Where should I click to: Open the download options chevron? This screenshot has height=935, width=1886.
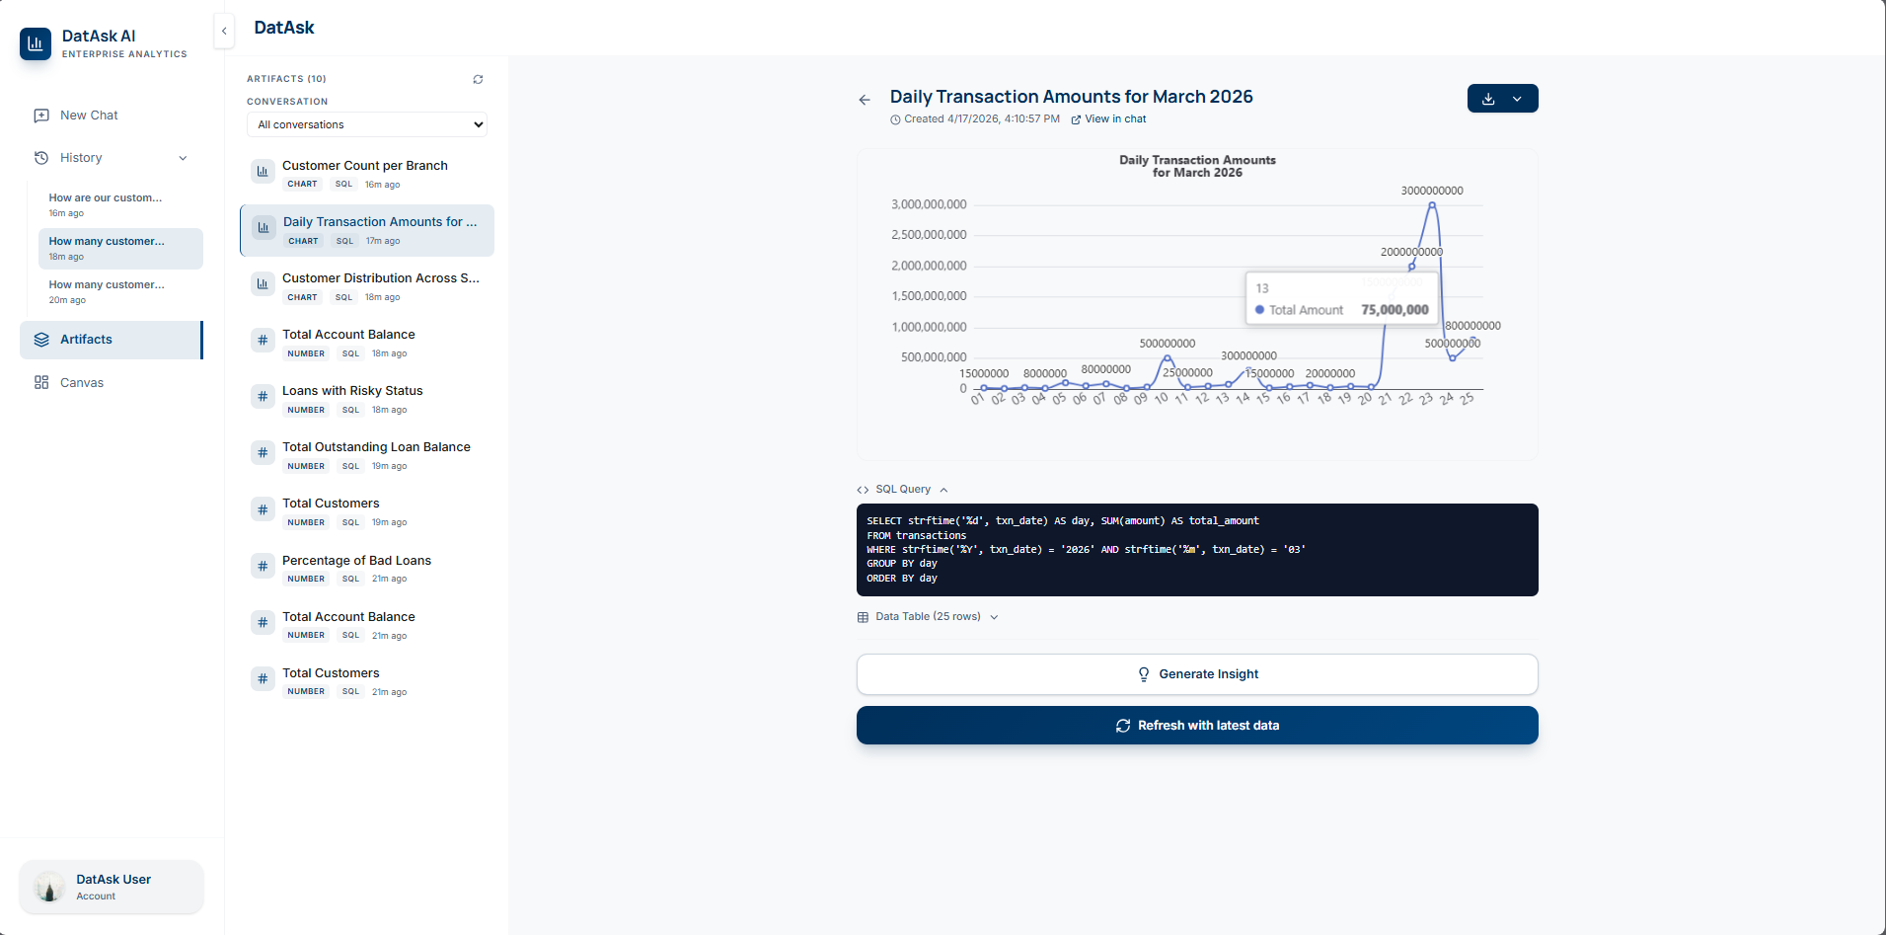pos(1517,99)
